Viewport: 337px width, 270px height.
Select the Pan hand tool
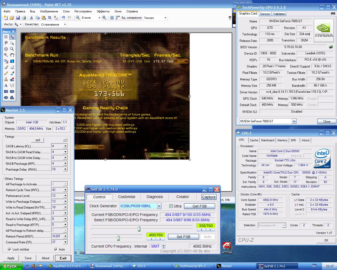12,55
